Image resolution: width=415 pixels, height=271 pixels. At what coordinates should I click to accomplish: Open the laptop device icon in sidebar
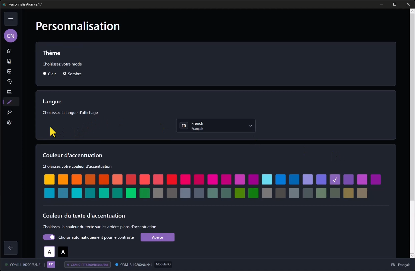point(9,92)
